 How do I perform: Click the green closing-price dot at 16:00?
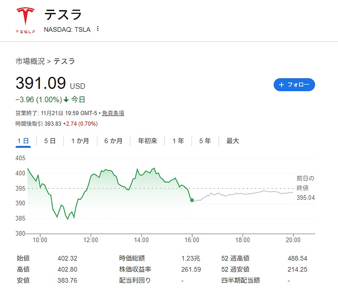point(192,200)
